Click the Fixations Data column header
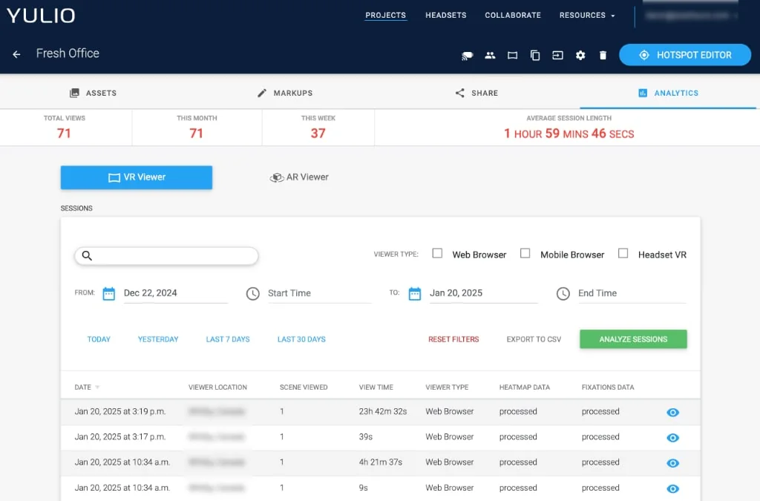 pos(608,387)
